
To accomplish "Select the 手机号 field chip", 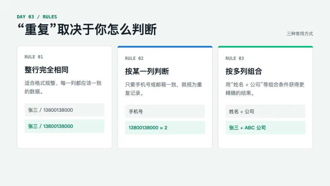I will click(x=165, y=111).
